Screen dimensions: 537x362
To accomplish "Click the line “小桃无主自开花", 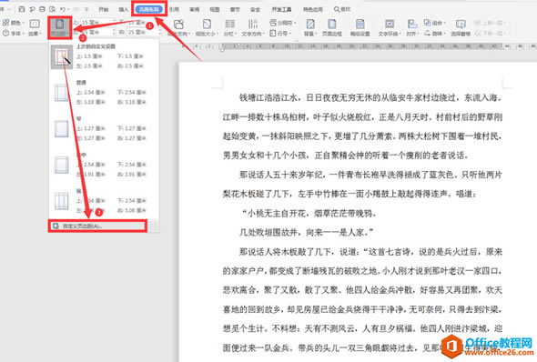I will [309, 214].
